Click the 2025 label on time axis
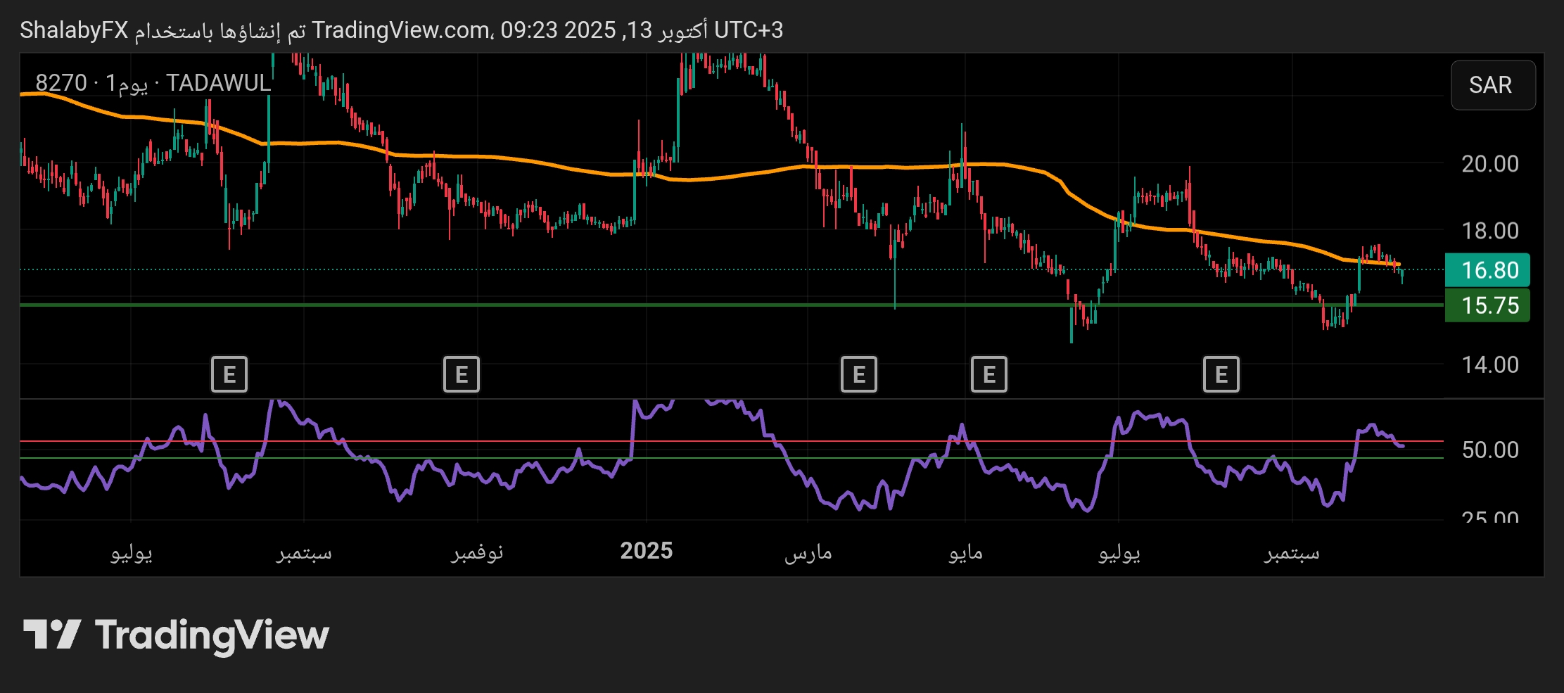The image size is (1564, 693). (x=646, y=551)
